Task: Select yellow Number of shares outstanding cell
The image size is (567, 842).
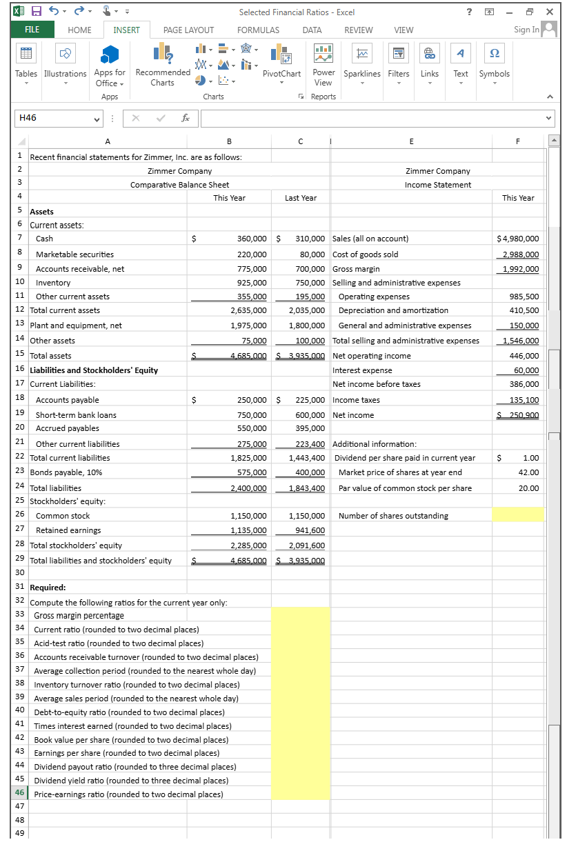Action: (x=518, y=515)
